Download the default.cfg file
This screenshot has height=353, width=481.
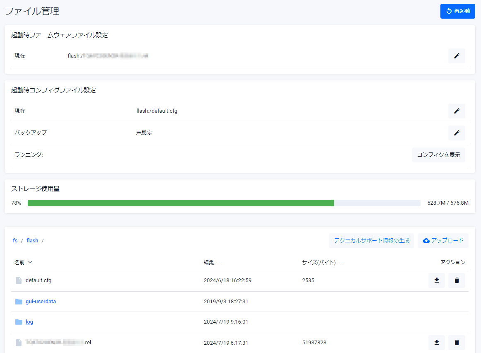[436, 280]
